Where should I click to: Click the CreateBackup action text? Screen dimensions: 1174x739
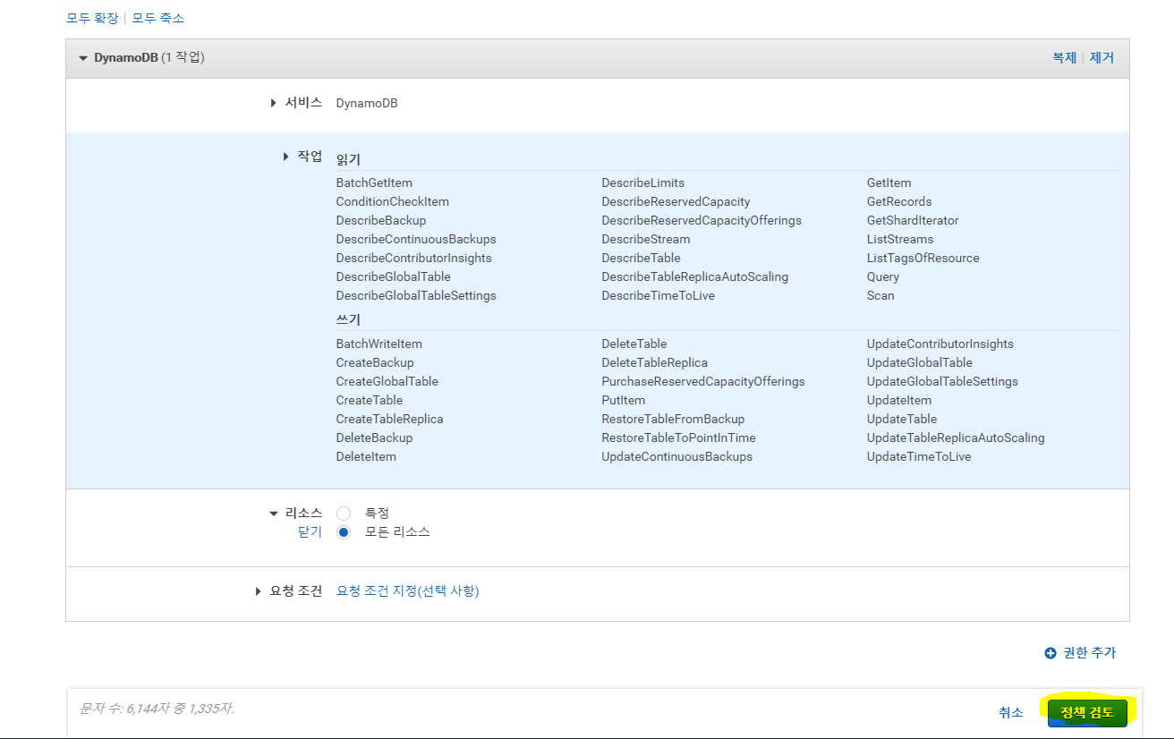[x=375, y=362]
